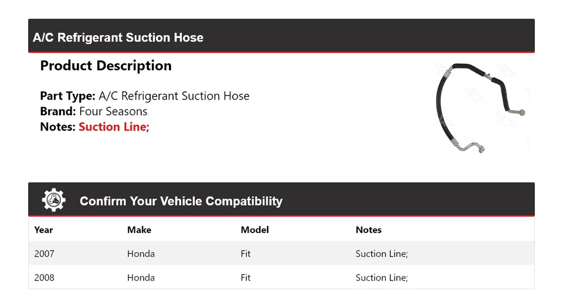The image size is (563, 308).
Task: Click Fit in the 2007 row
Action: click(246, 254)
